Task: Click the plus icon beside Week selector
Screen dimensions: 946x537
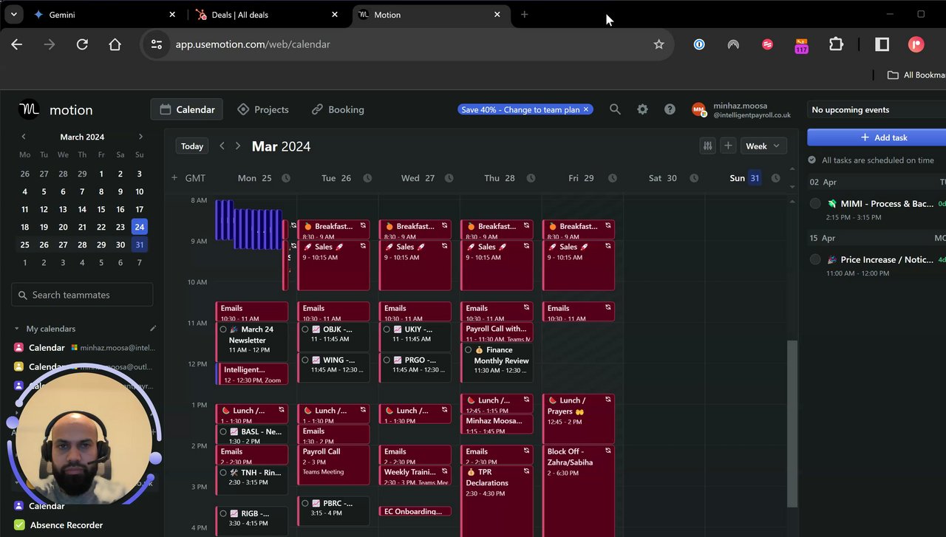Action: coord(728,146)
